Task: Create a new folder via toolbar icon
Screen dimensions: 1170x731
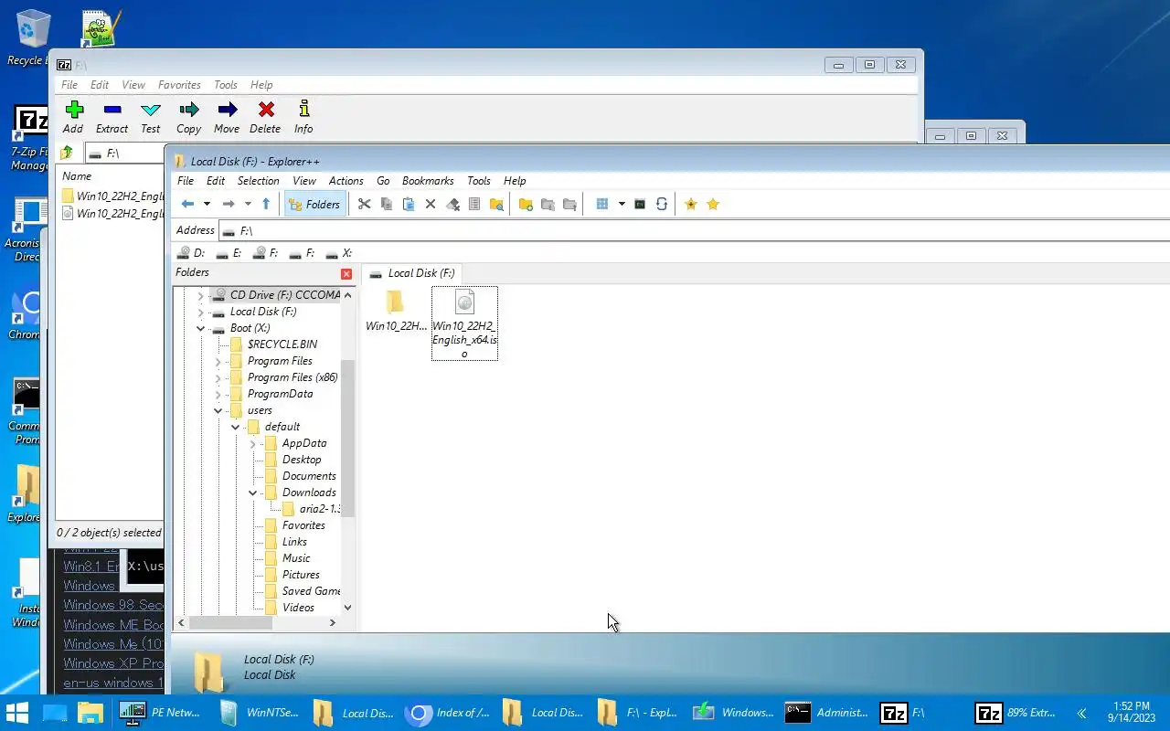Action: (526, 204)
